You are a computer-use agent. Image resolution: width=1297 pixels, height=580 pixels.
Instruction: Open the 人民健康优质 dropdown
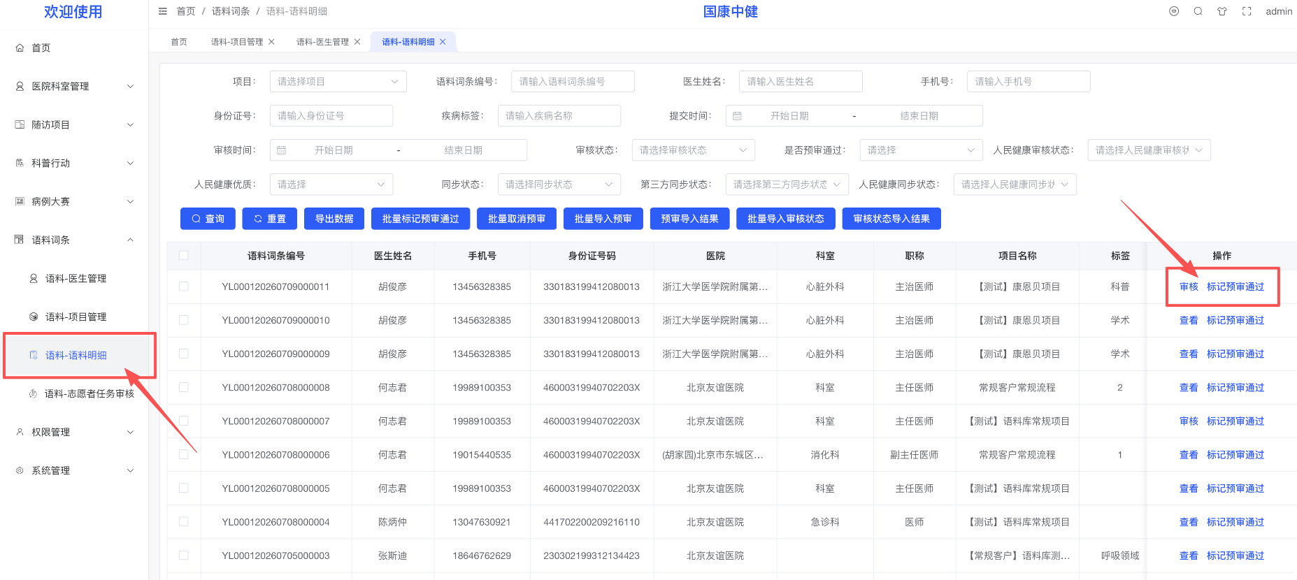pyautogui.click(x=331, y=184)
